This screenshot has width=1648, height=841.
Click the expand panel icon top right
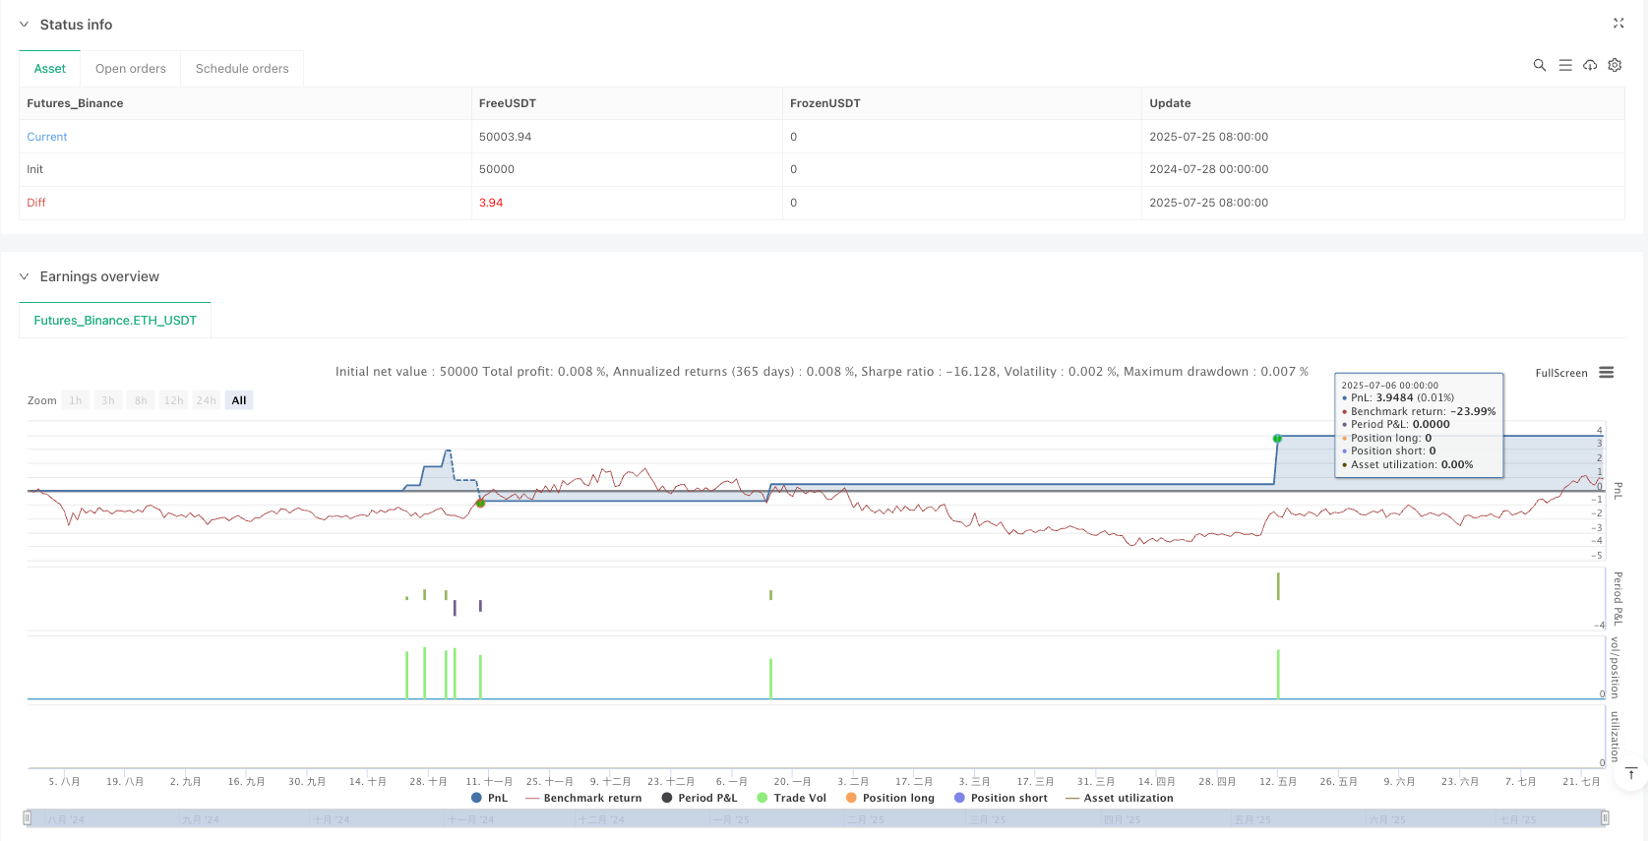(x=1618, y=23)
